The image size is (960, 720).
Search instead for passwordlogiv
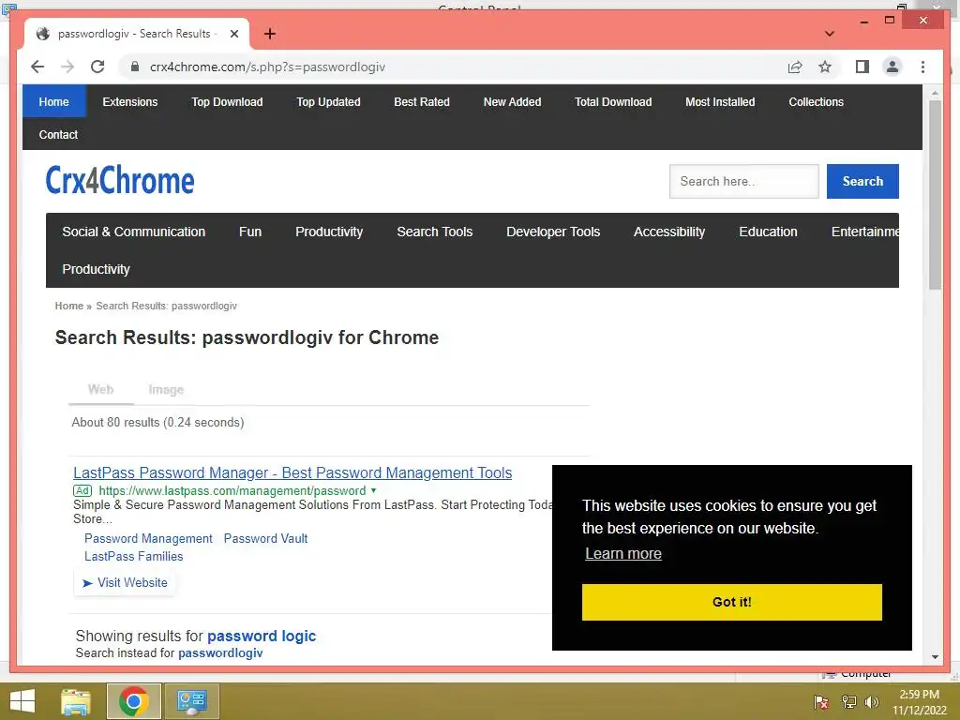tap(219, 652)
